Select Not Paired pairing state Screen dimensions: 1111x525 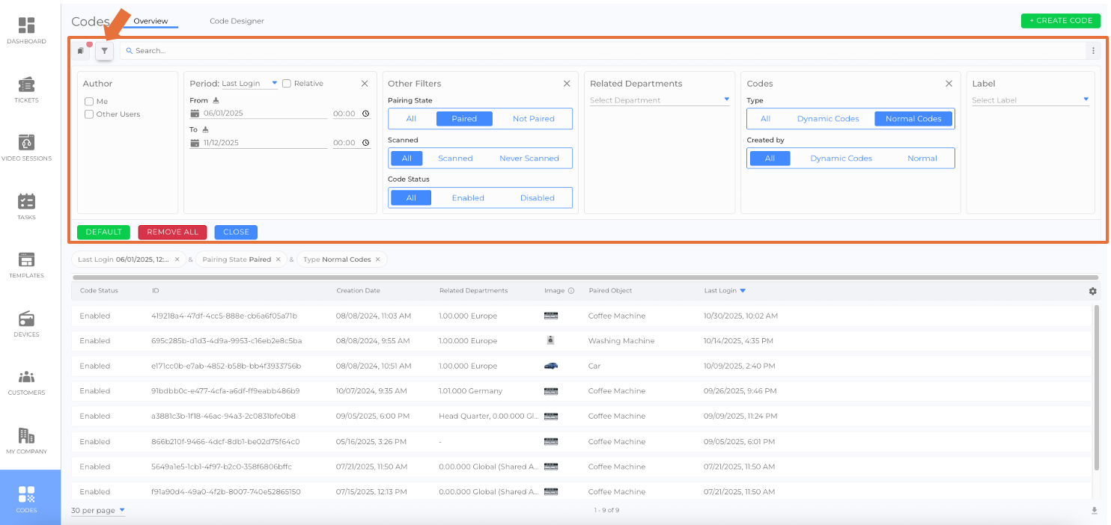click(533, 119)
